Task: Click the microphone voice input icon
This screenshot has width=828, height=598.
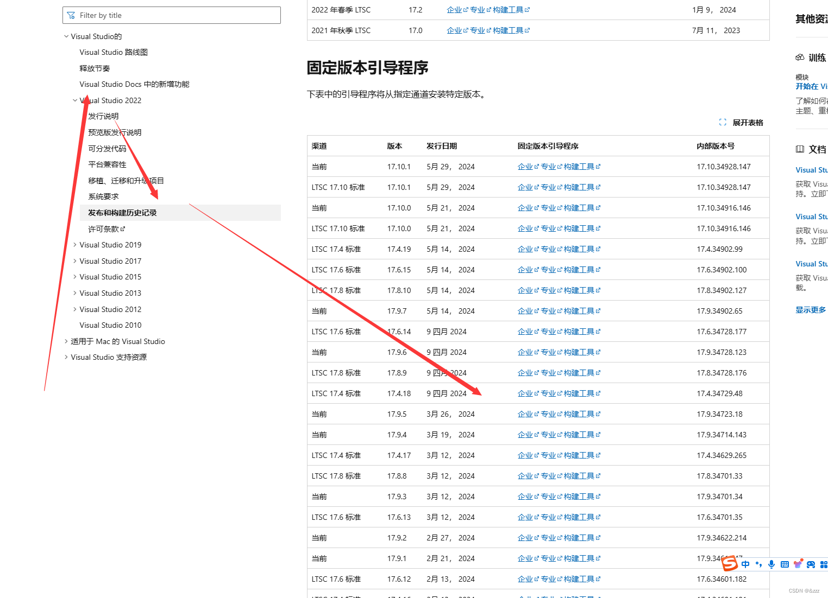Action: (x=771, y=564)
